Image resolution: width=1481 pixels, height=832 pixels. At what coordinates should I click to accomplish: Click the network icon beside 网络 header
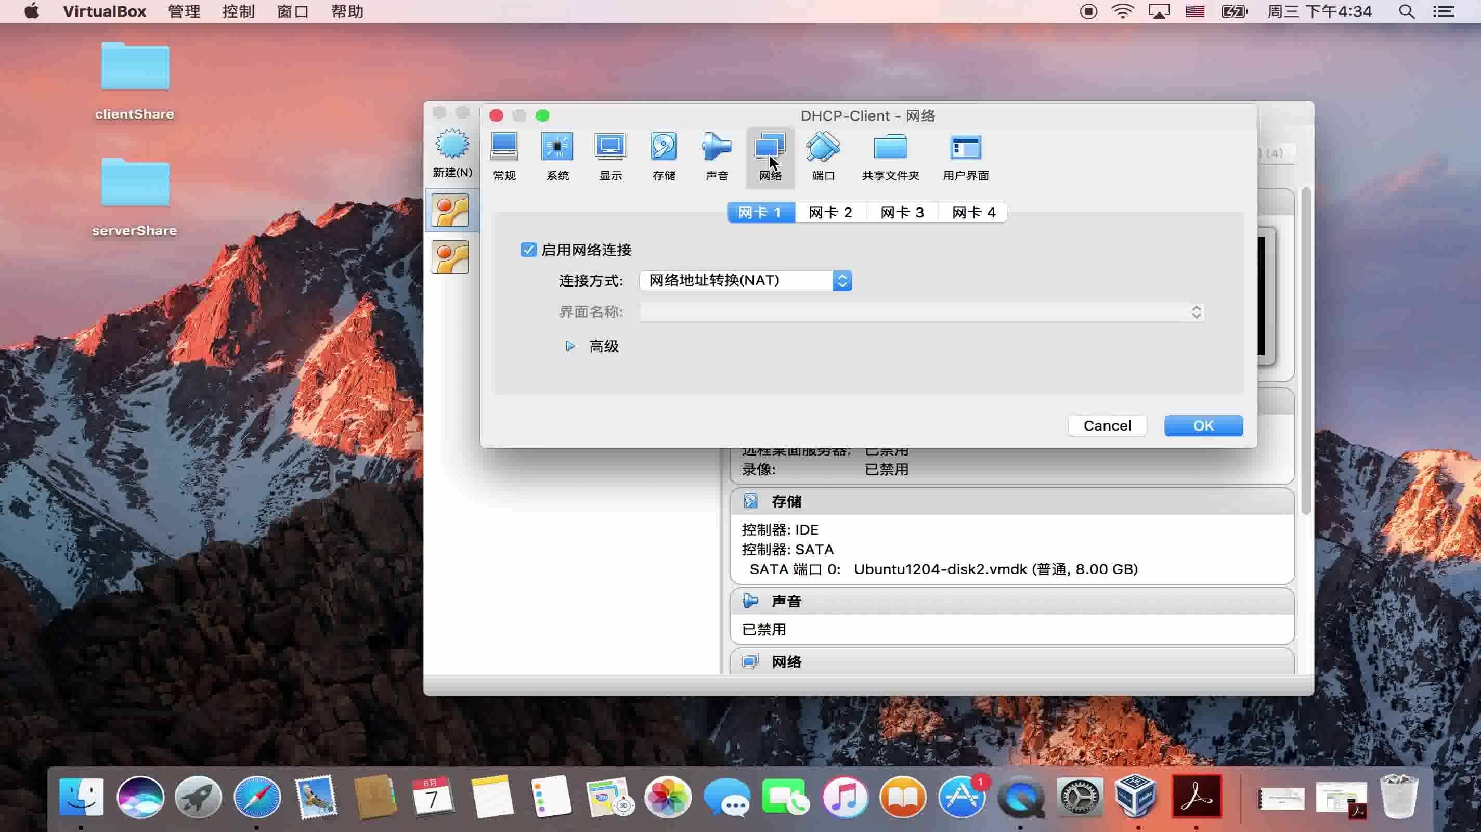coord(750,661)
